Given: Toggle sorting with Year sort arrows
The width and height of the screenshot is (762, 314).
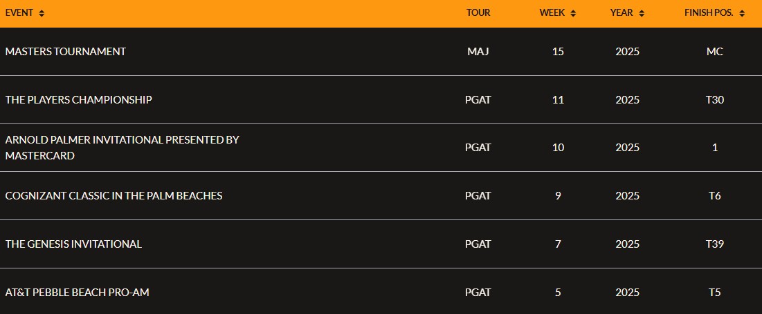Looking at the screenshot, I should [x=642, y=14].
